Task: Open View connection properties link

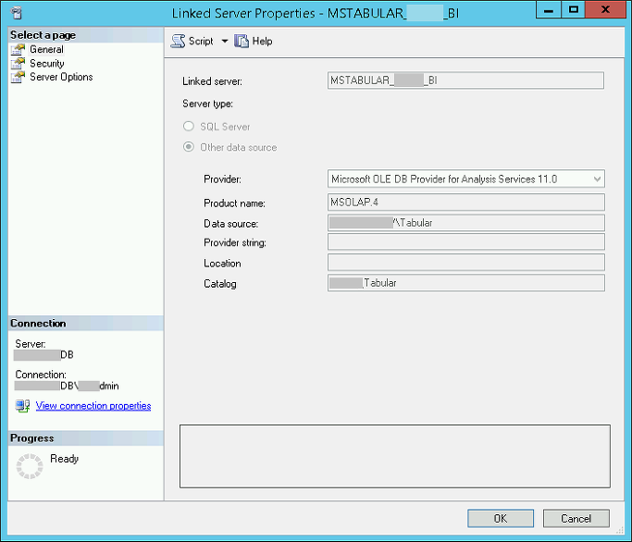Action: pyautogui.click(x=93, y=406)
